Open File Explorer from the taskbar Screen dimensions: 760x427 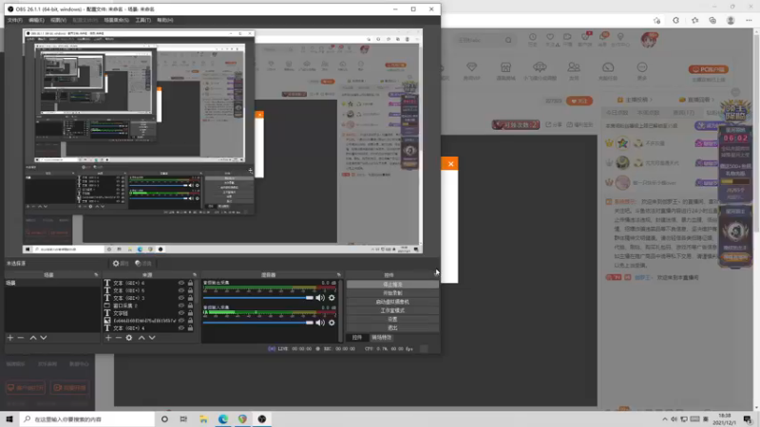(x=203, y=419)
